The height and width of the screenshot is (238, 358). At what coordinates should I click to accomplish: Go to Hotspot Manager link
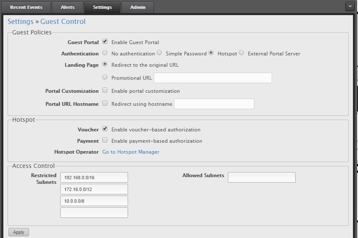(x=131, y=152)
